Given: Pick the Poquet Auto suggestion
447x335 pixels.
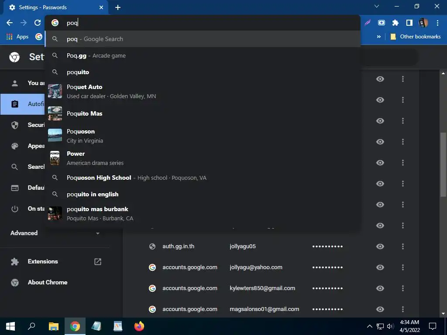Looking at the screenshot, I should tap(203, 92).
